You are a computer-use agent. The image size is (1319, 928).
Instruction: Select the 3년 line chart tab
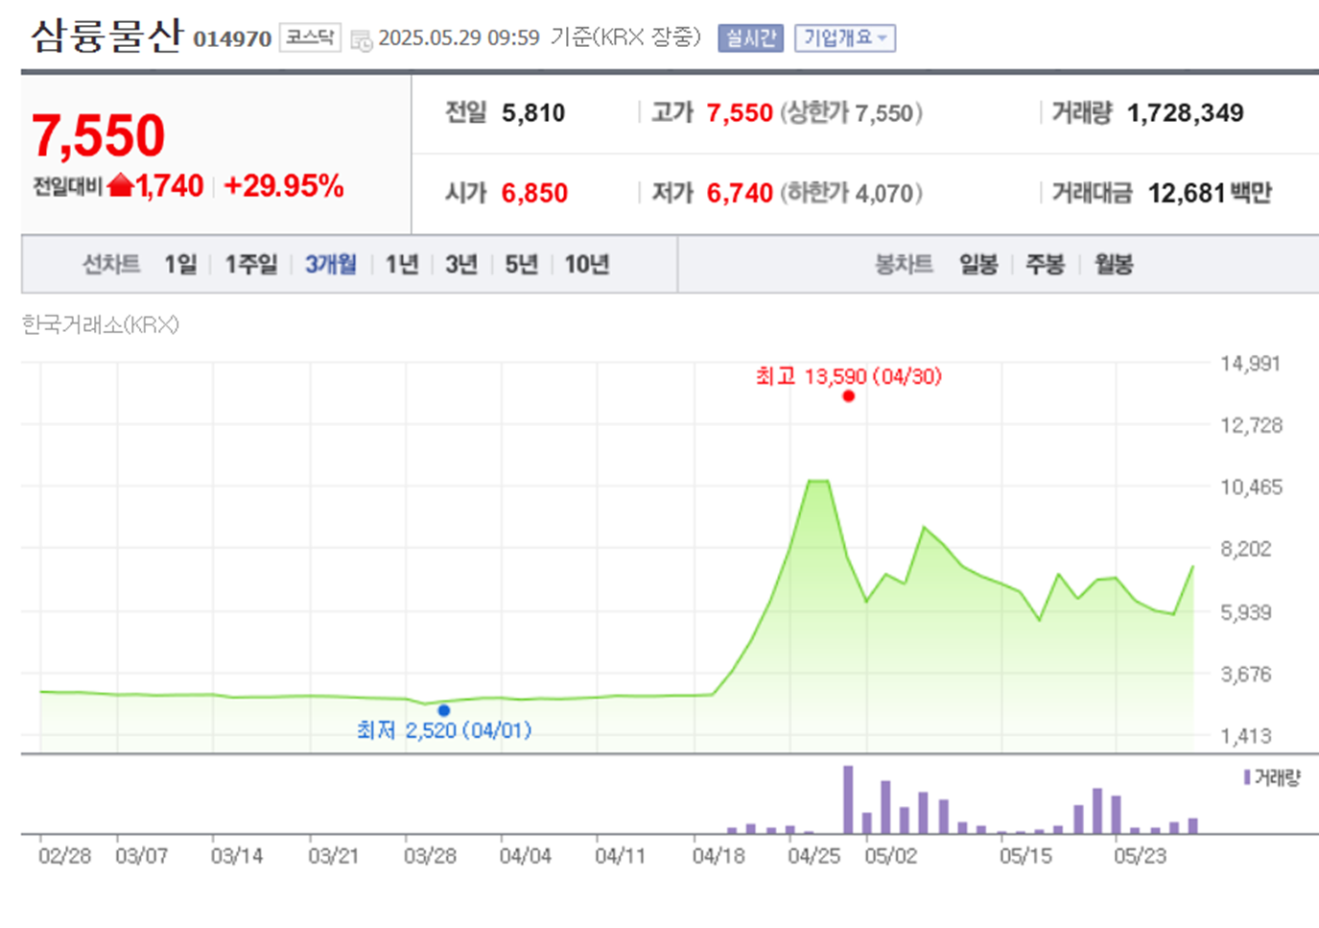pyautogui.click(x=461, y=264)
